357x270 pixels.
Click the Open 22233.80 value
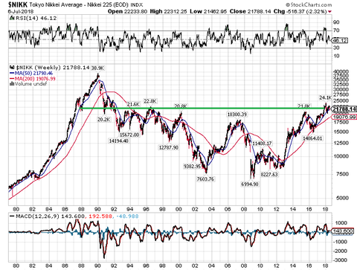click(x=127, y=11)
